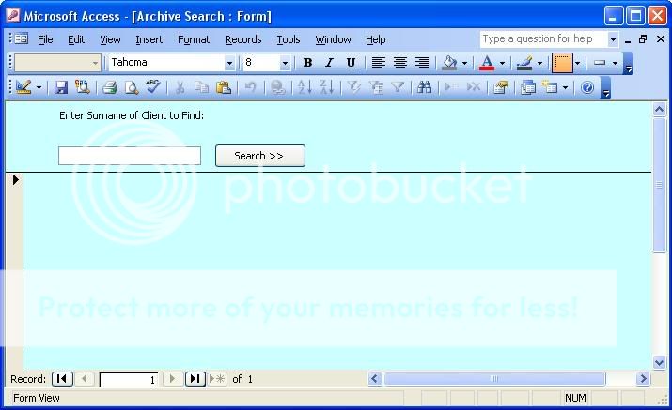Toggle Apply Filter funnel icon

[398, 87]
